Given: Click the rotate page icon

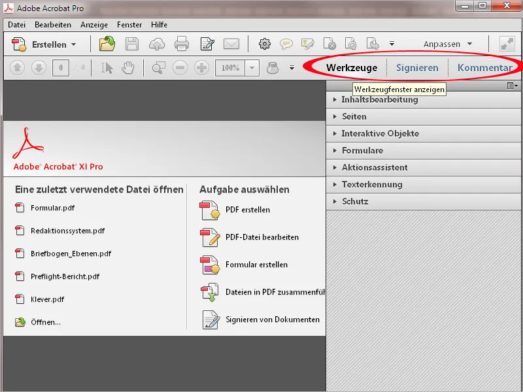Looking at the screenshot, I should [350, 44].
